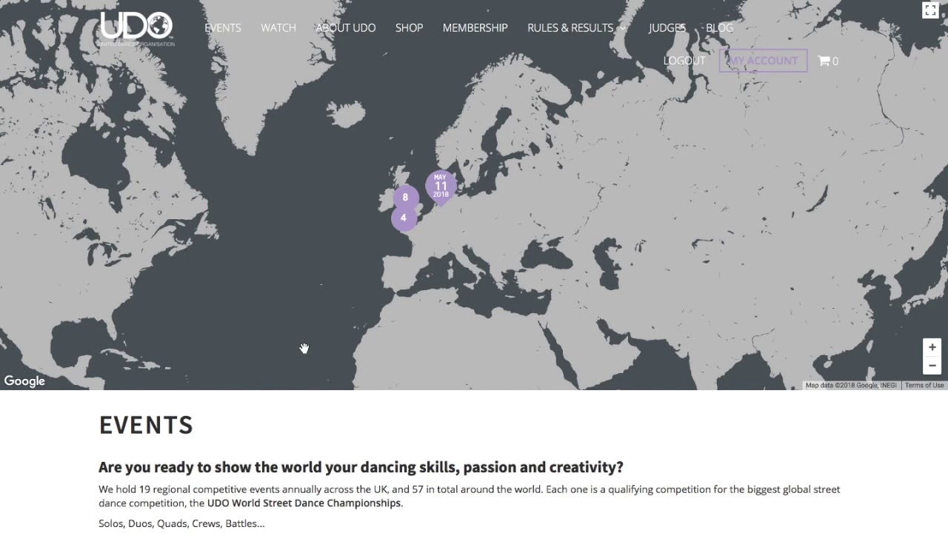Image resolution: width=948 pixels, height=533 pixels.
Task: Open the About UDO page
Action: (346, 28)
